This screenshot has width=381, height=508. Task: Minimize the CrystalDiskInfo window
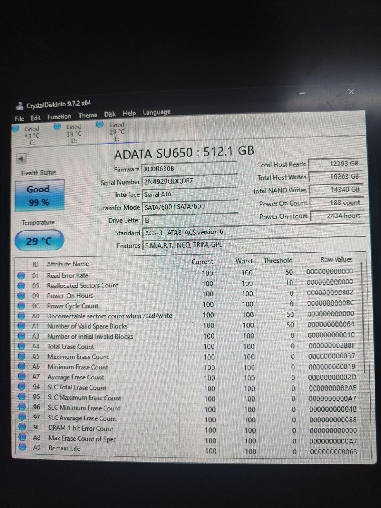302,93
